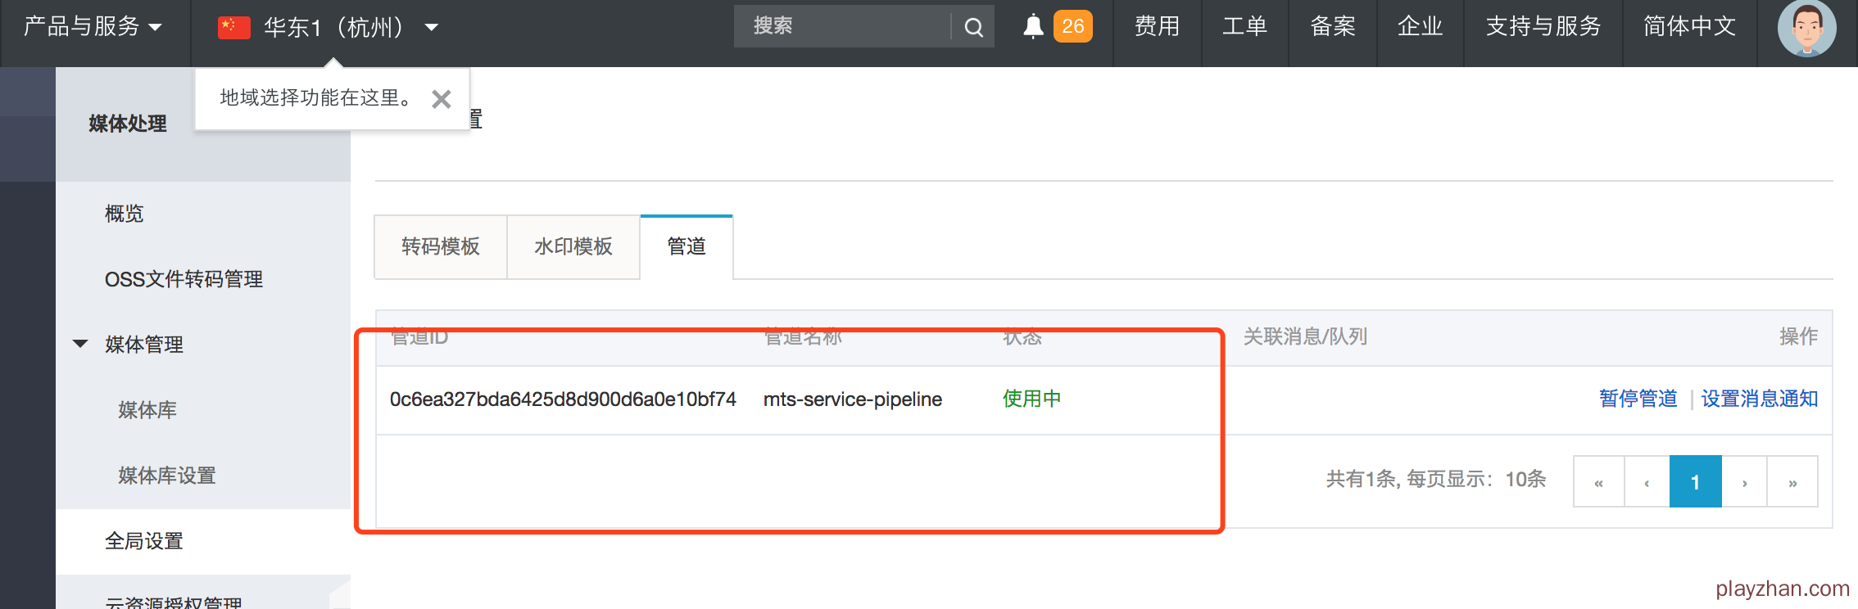Screen dimensions: 1858x609
Task: Open the 费用 menu in top bar
Action: tap(1157, 26)
